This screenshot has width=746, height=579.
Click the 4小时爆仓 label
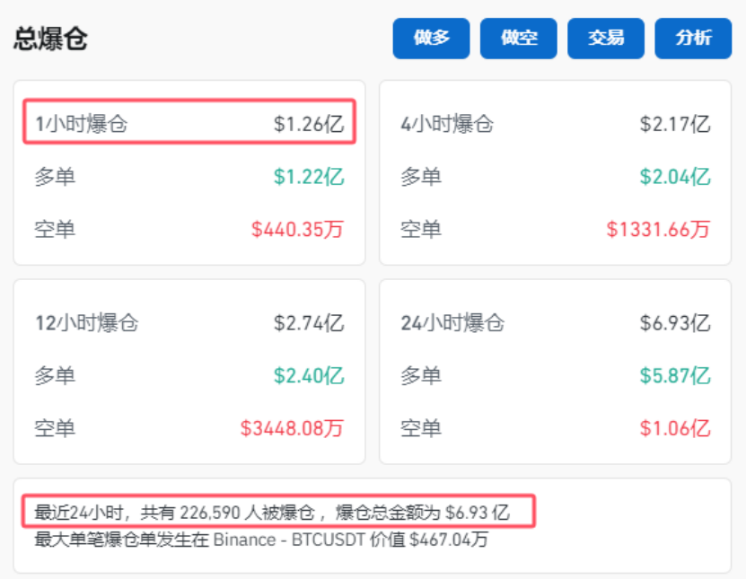point(448,124)
